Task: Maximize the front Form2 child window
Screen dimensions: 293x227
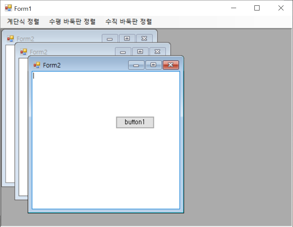Action: [153, 65]
